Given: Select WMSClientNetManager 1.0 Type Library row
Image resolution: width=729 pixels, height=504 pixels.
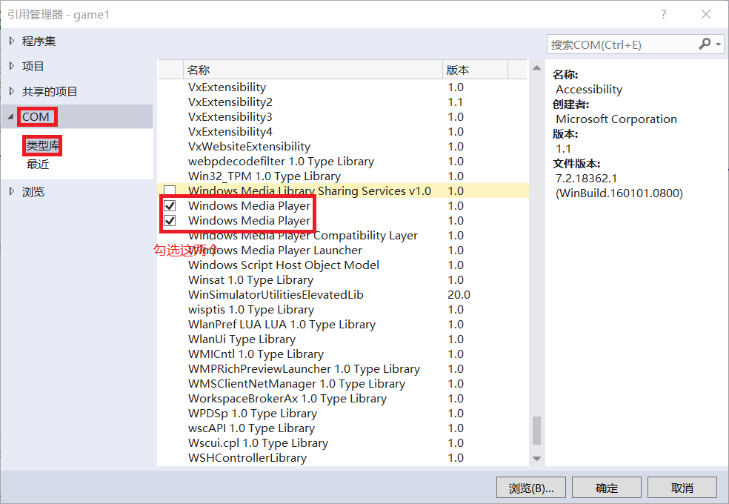Looking at the screenshot, I should click(x=343, y=384).
